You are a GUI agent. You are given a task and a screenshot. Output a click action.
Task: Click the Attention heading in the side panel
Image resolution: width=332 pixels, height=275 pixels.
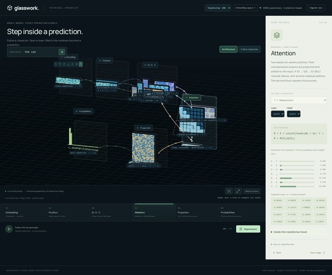coord(283,53)
